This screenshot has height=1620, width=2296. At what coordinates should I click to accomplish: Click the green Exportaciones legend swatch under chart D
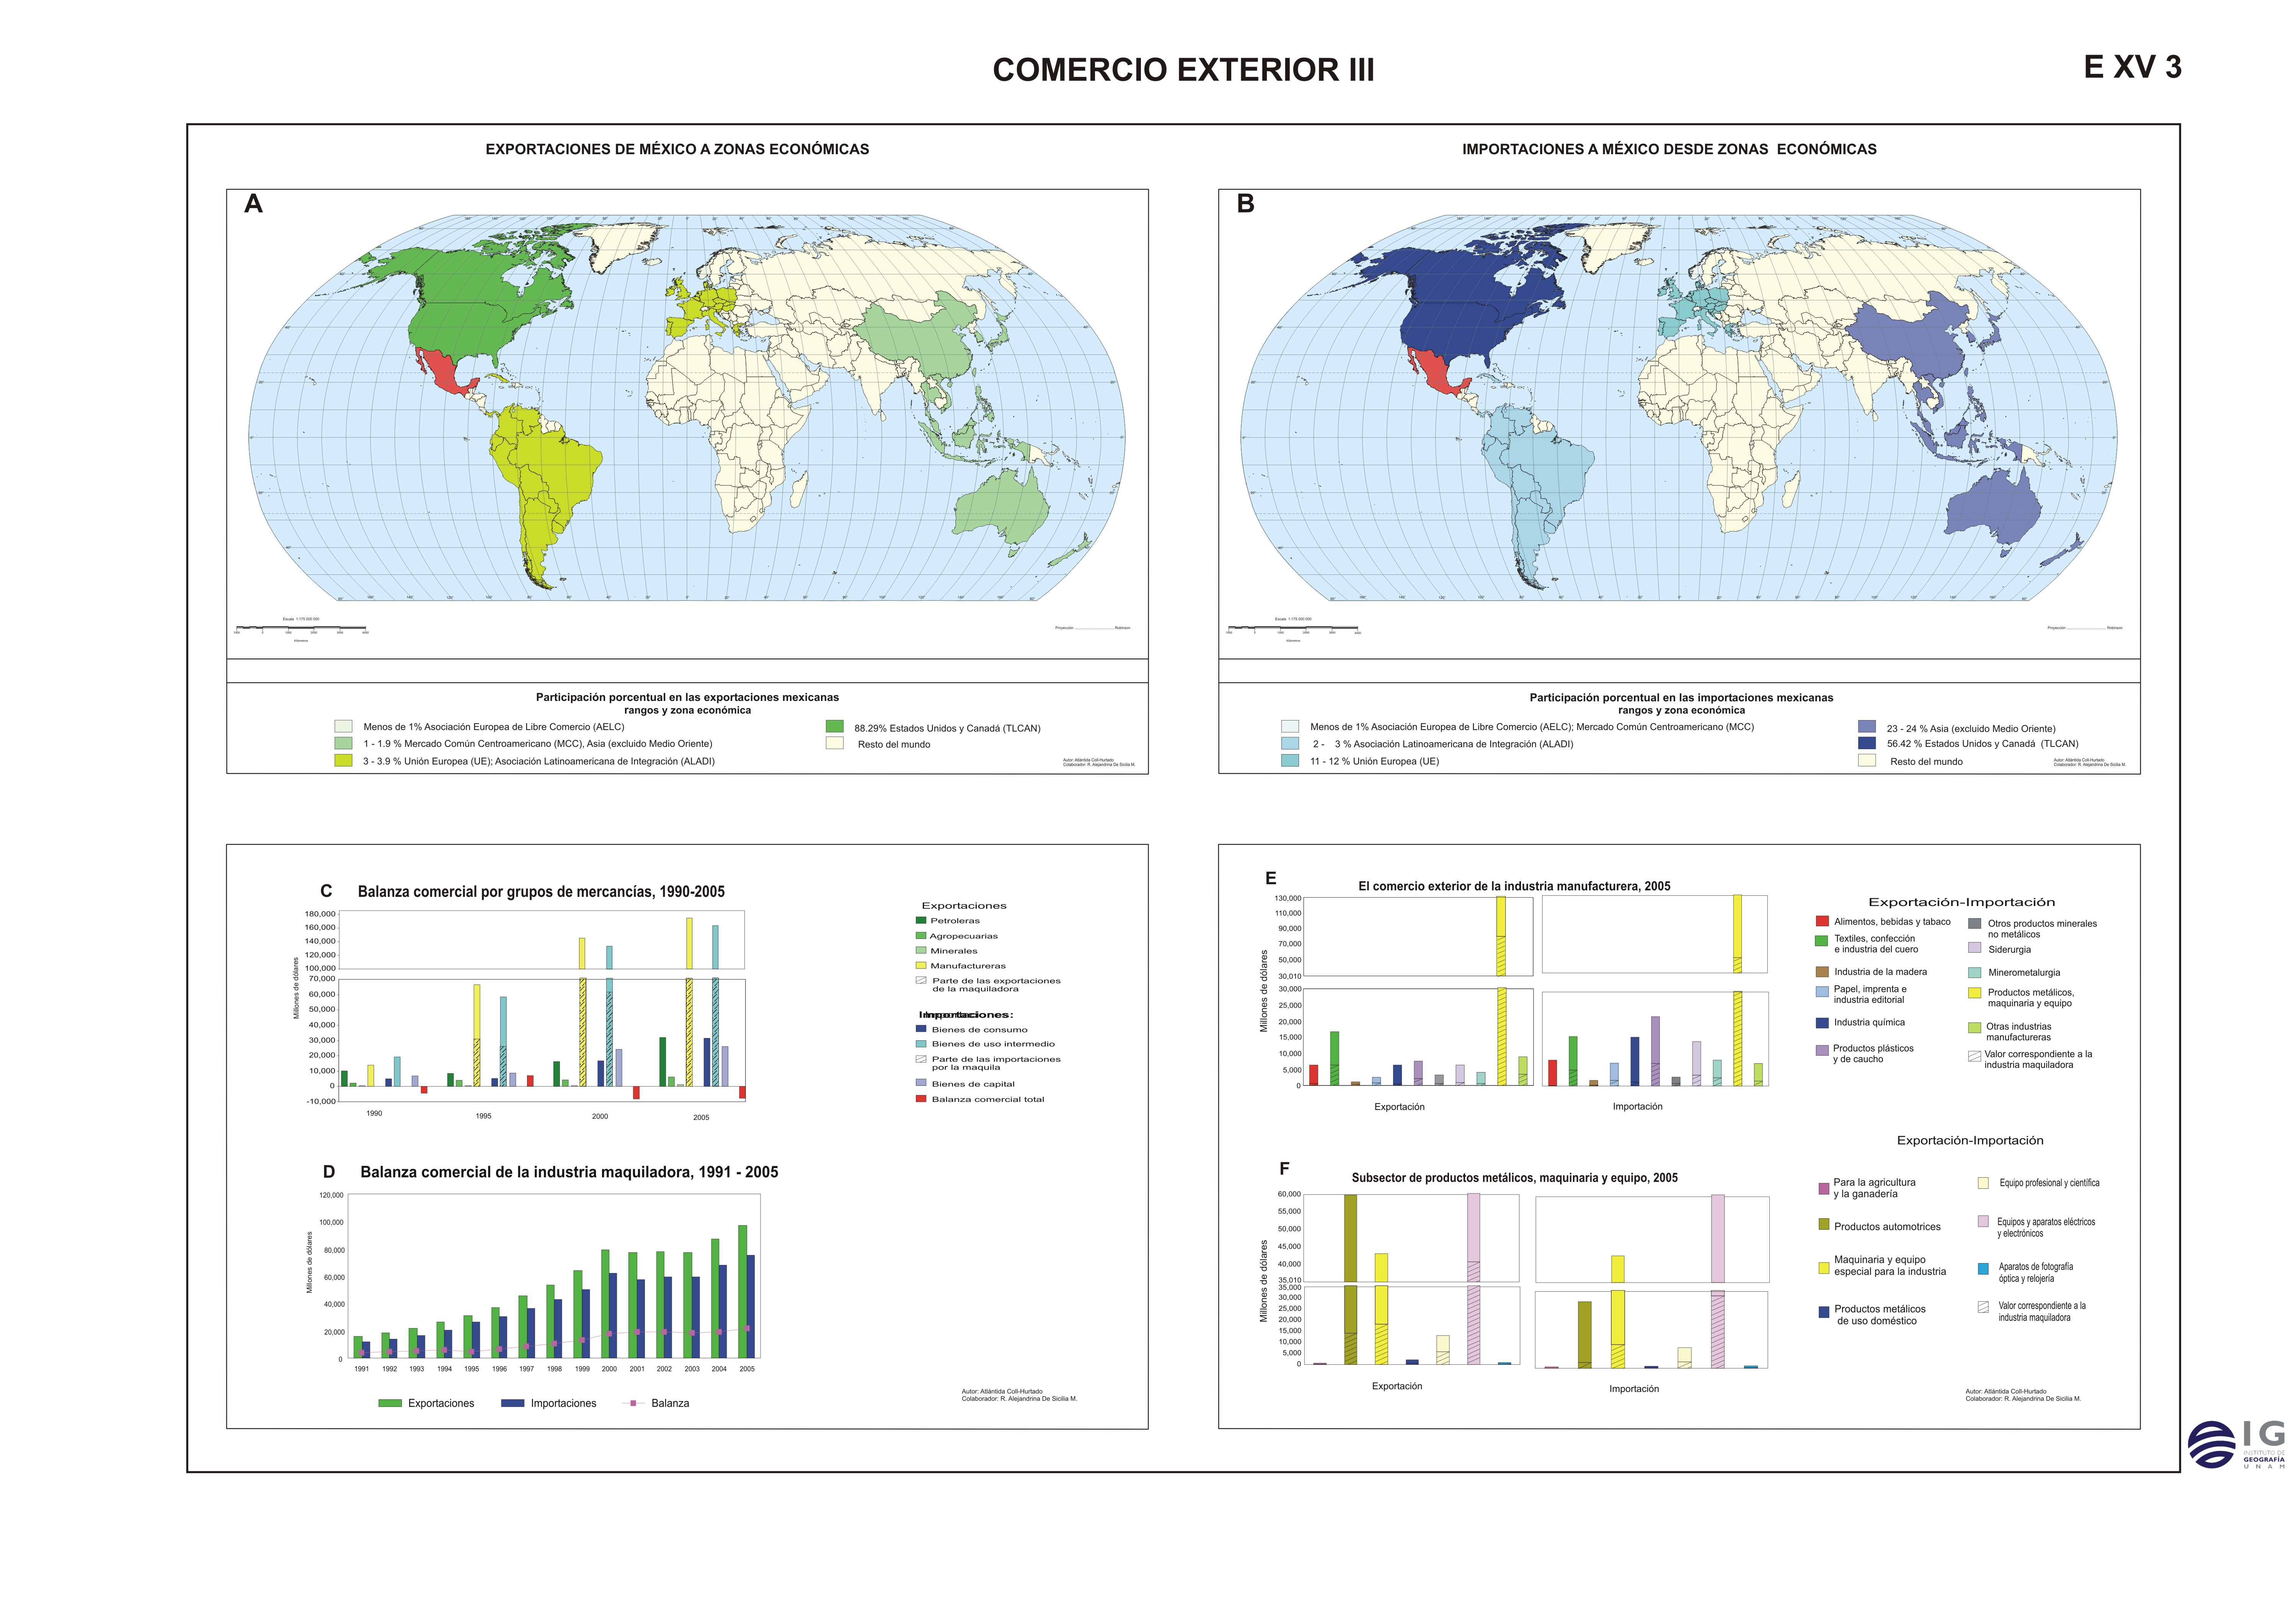coord(390,1403)
